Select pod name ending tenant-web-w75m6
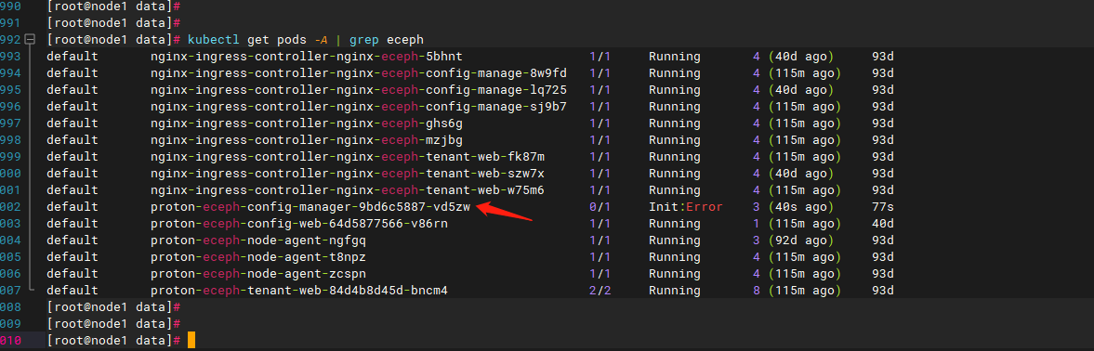 click(x=348, y=190)
